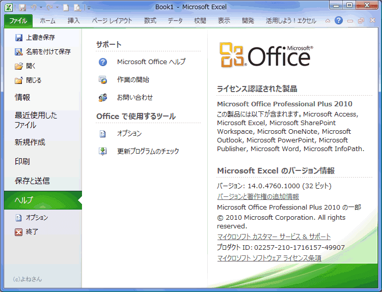Click the Microsoft Office ヘルプ question icon
382x292 pixels.
(103, 62)
